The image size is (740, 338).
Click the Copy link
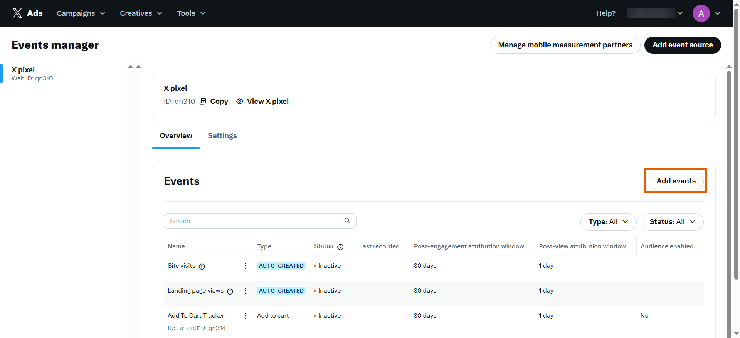(219, 102)
